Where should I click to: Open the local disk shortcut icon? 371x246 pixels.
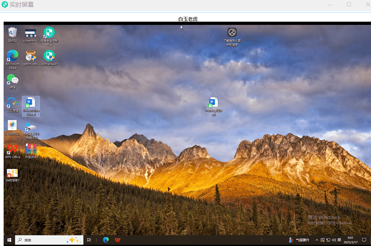click(31, 127)
